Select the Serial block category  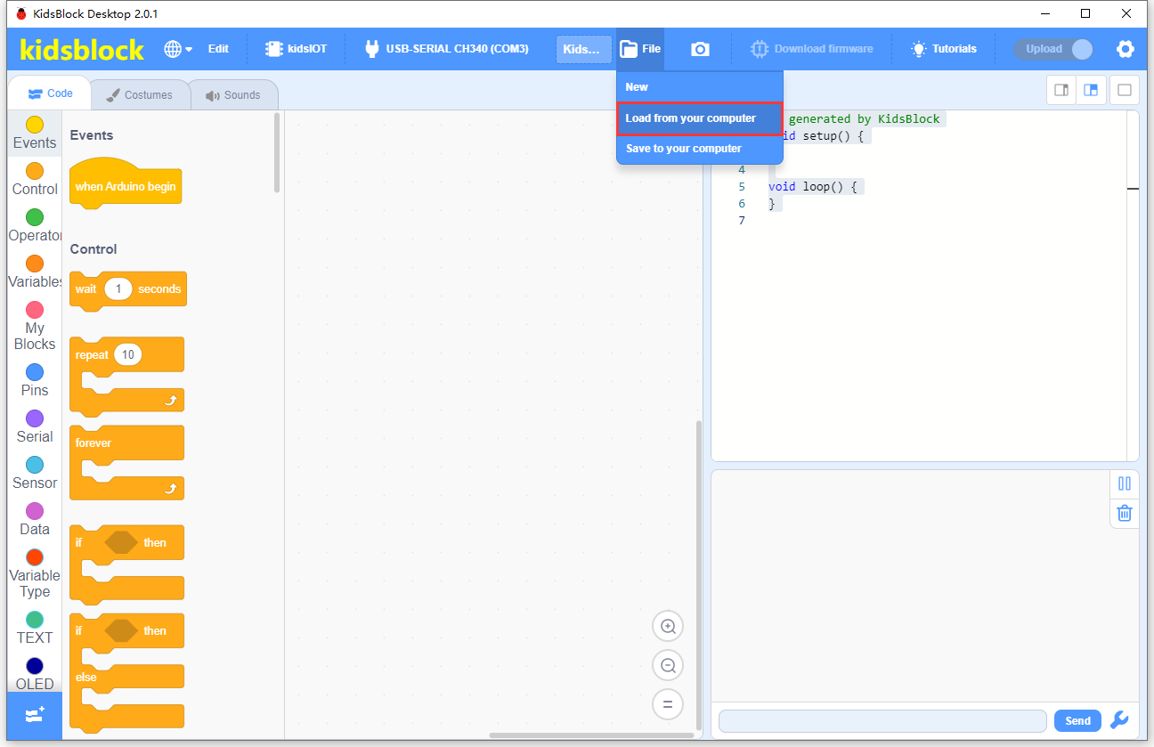tap(35, 427)
